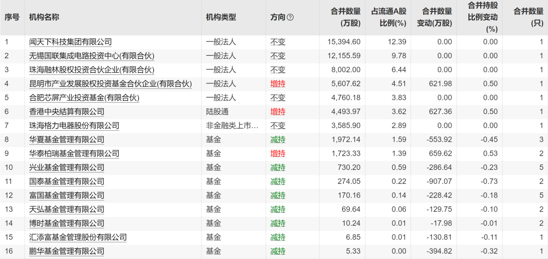Click the 合并数量变动(万股) column header
The image size is (548, 259).
[x=434, y=17]
